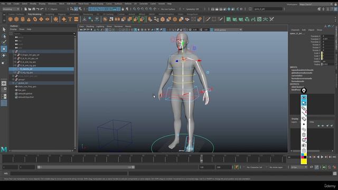Toggle Auto Keyframe next to character set
The width and height of the screenshot is (338, 190).
tap(237, 167)
